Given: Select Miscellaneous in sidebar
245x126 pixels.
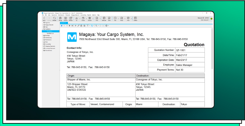Looking at the screenshot, I should (x=48, y=51).
